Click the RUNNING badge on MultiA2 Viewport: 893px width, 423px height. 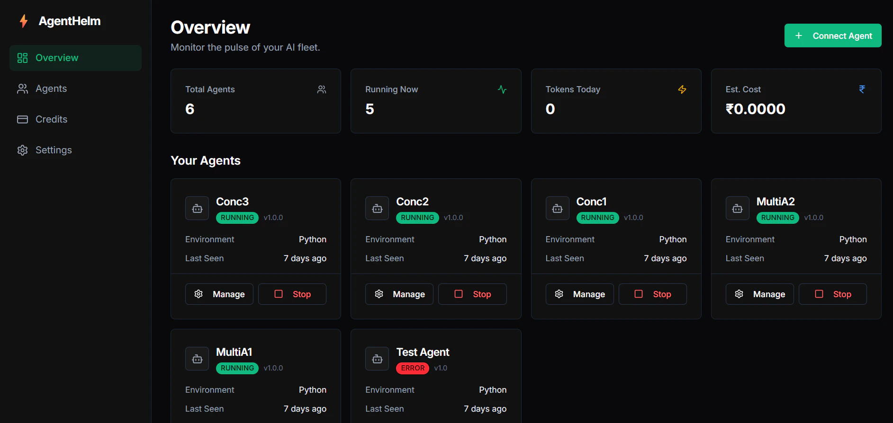coord(778,218)
